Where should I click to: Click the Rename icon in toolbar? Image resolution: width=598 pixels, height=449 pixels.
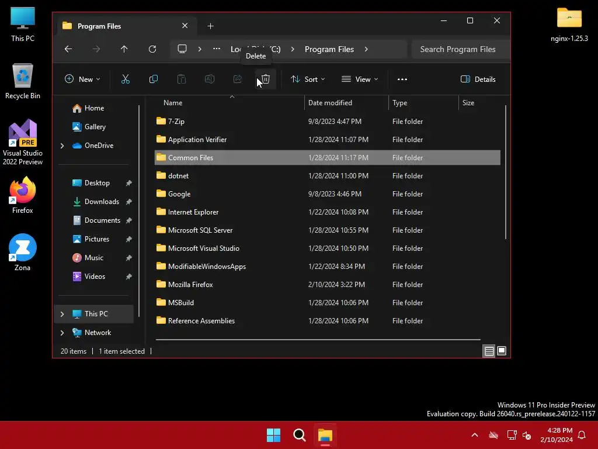pos(210,79)
